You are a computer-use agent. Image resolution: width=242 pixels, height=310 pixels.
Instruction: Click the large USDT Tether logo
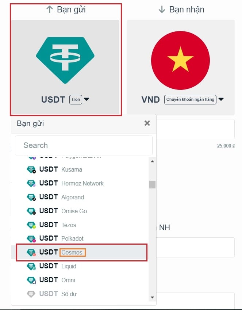(x=65, y=60)
